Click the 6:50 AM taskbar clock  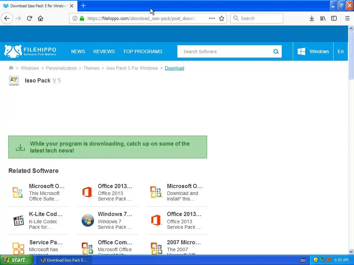pos(341,260)
